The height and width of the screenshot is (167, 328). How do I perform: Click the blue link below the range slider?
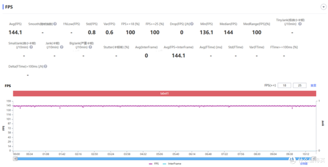click(304, 164)
